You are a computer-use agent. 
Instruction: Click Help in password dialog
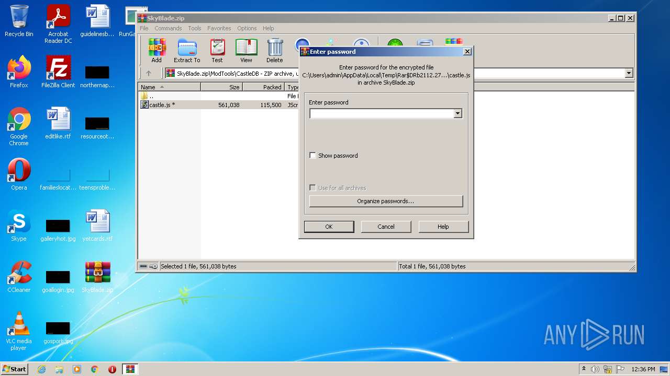[x=443, y=227]
